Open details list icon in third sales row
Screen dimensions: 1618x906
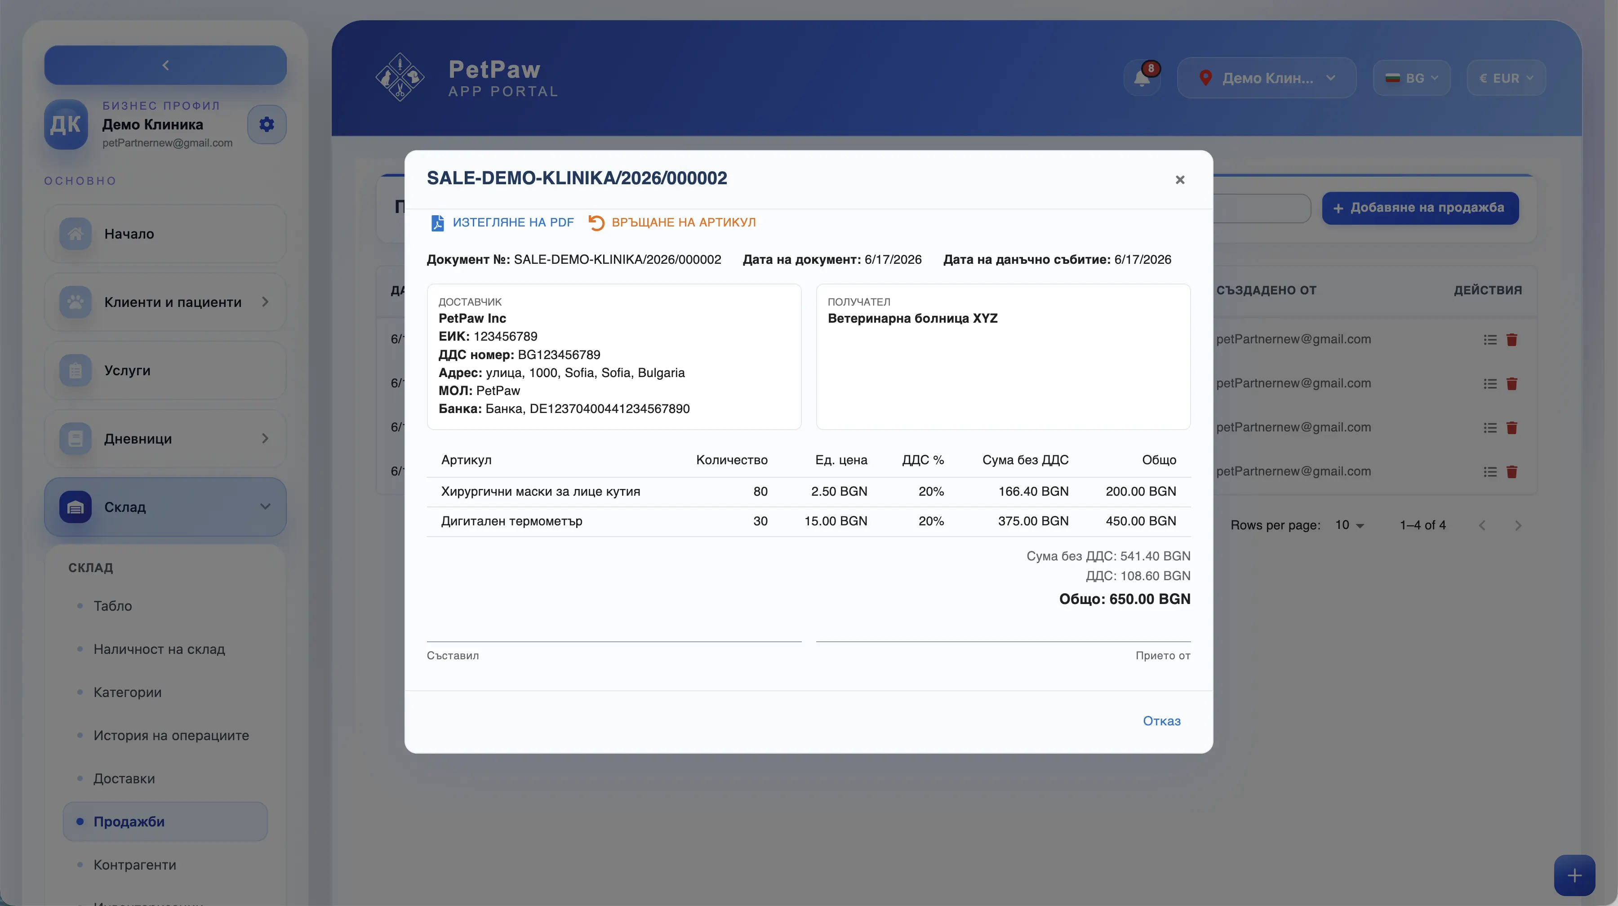(x=1490, y=427)
